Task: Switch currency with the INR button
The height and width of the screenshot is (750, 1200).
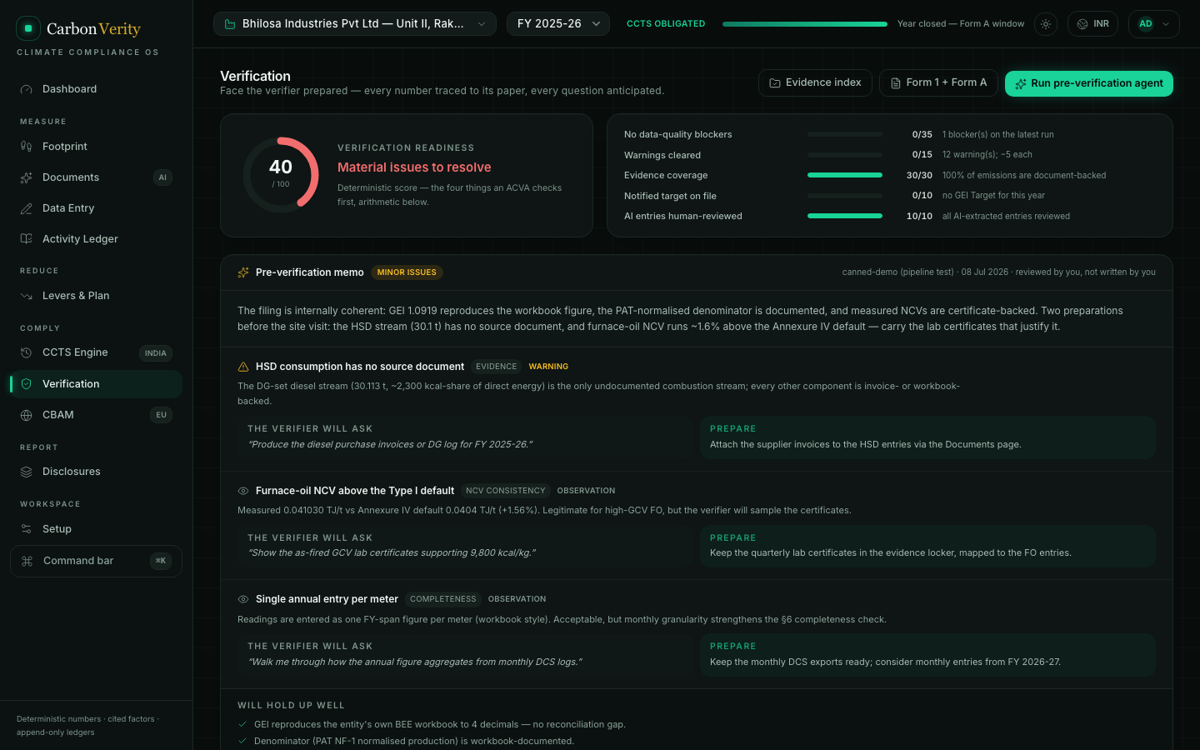Action: (x=1092, y=24)
